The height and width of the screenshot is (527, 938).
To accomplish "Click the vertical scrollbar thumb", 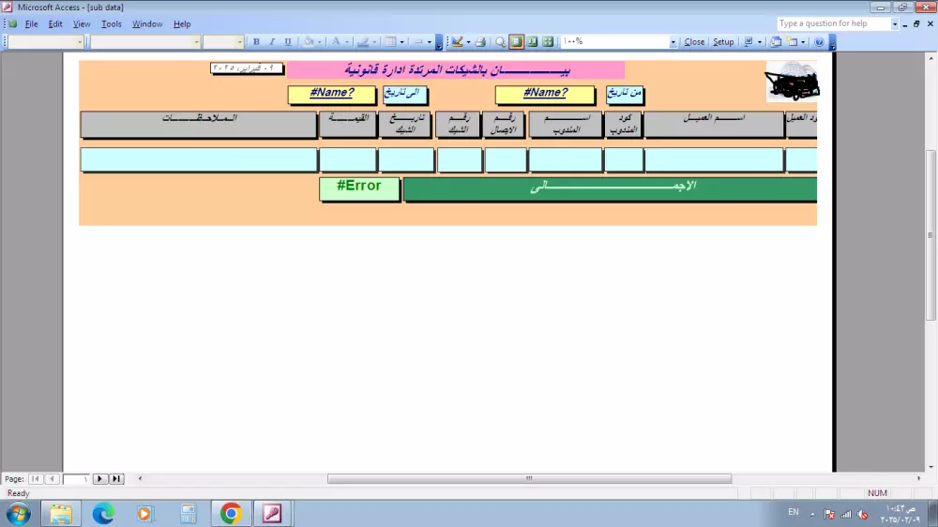I will point(930,235).
